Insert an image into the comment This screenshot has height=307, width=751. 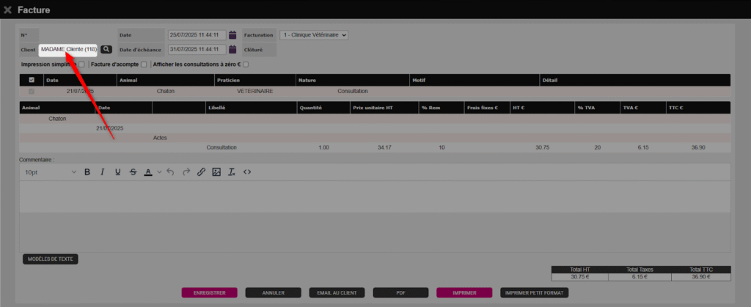tap(216, 172)
